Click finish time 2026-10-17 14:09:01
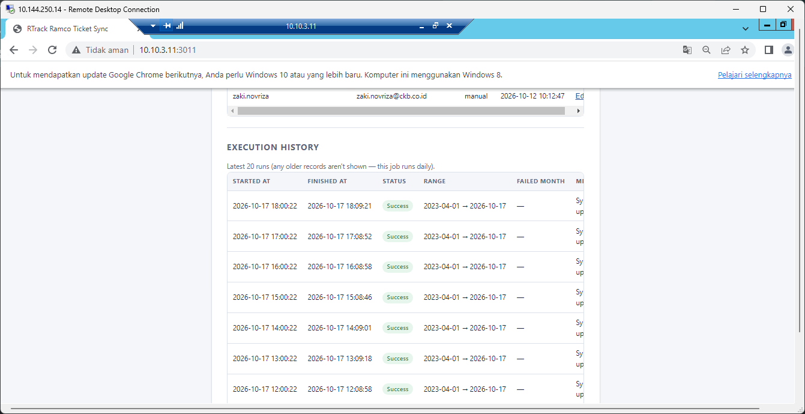 click(x=340, y=328)
